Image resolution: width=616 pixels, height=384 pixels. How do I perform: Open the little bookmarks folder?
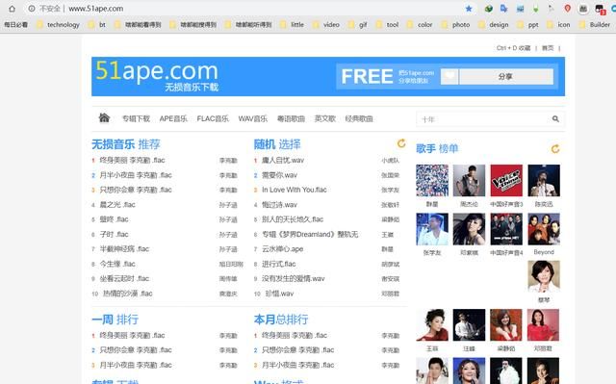[292, 25]
